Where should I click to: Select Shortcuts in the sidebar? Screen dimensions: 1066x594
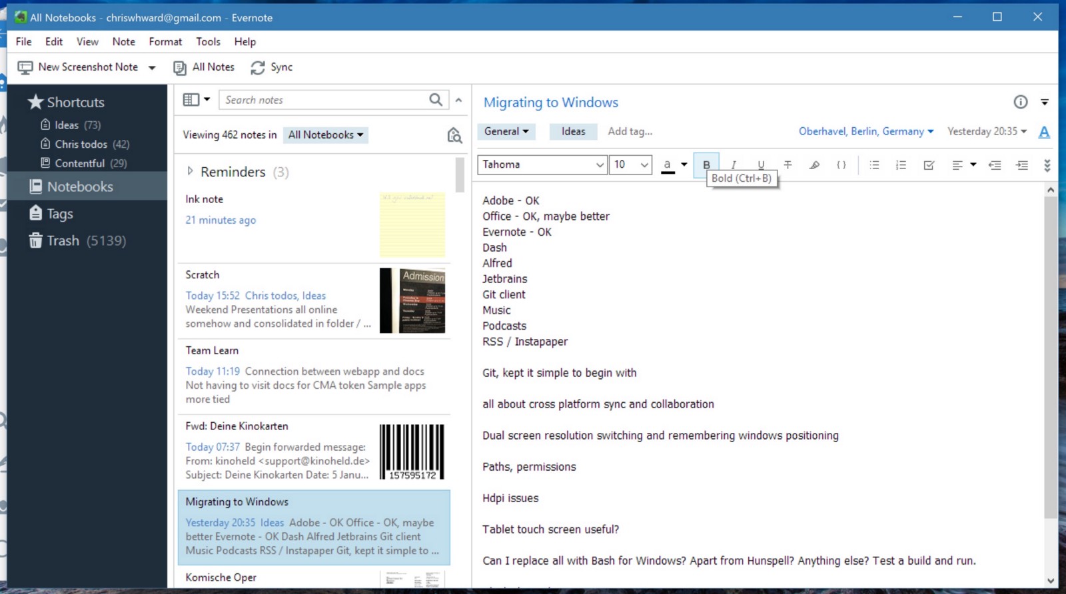point(66,102)
